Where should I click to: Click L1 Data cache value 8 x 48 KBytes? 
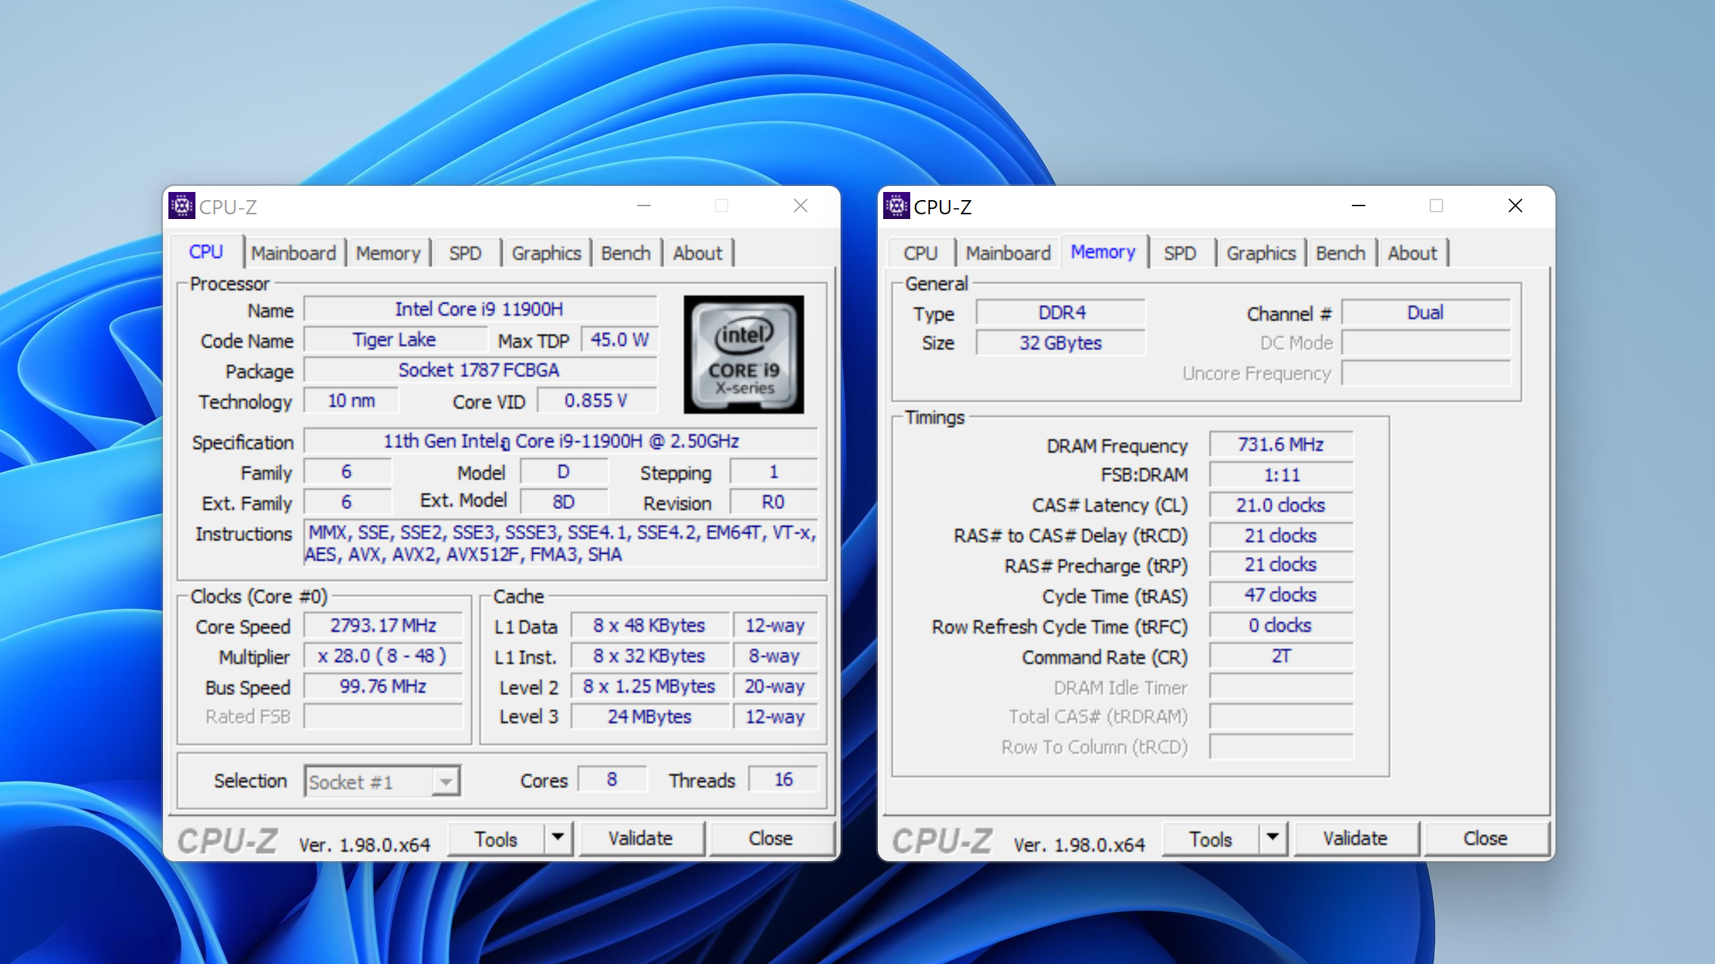click(650, 625)
